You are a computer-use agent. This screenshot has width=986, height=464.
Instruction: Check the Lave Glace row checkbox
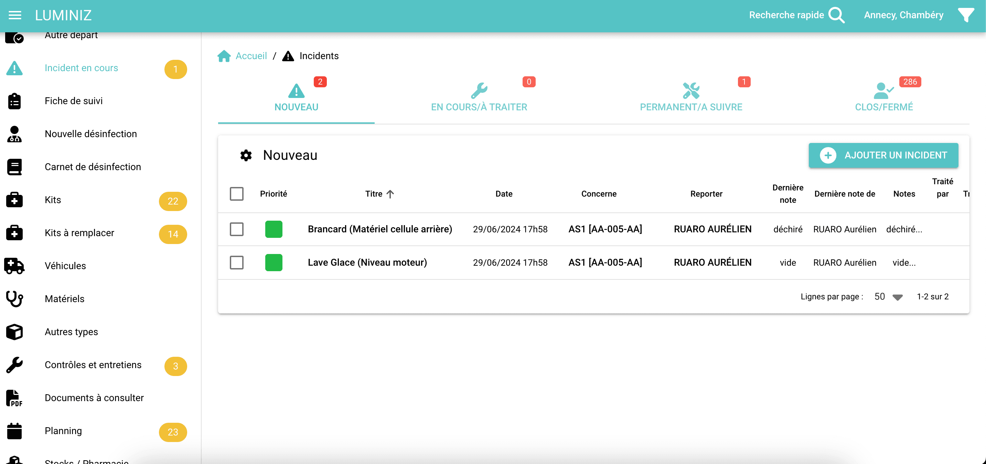click(237, 262)
